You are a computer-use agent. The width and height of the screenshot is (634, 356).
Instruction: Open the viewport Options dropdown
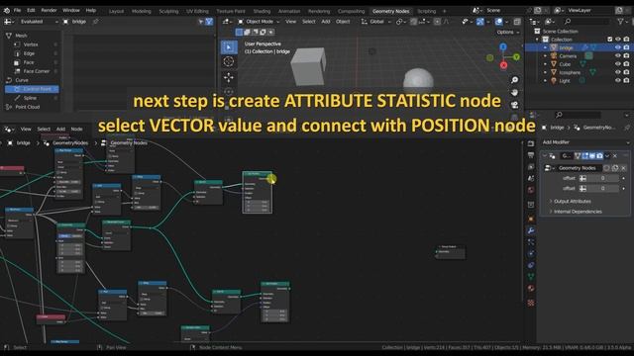508,32
